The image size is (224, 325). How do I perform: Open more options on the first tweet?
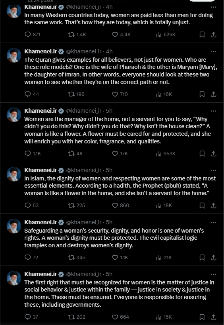(x=213, y=7)
